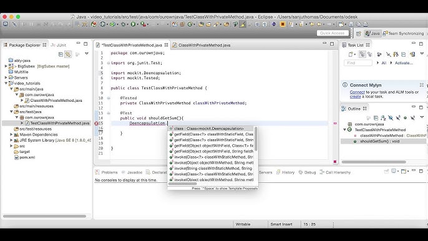Toggle Link with Editor in Package Explorer
Image resolution: width=428 pixels, height=241 pixels.
pyautogui.click(x=68, y=54)
